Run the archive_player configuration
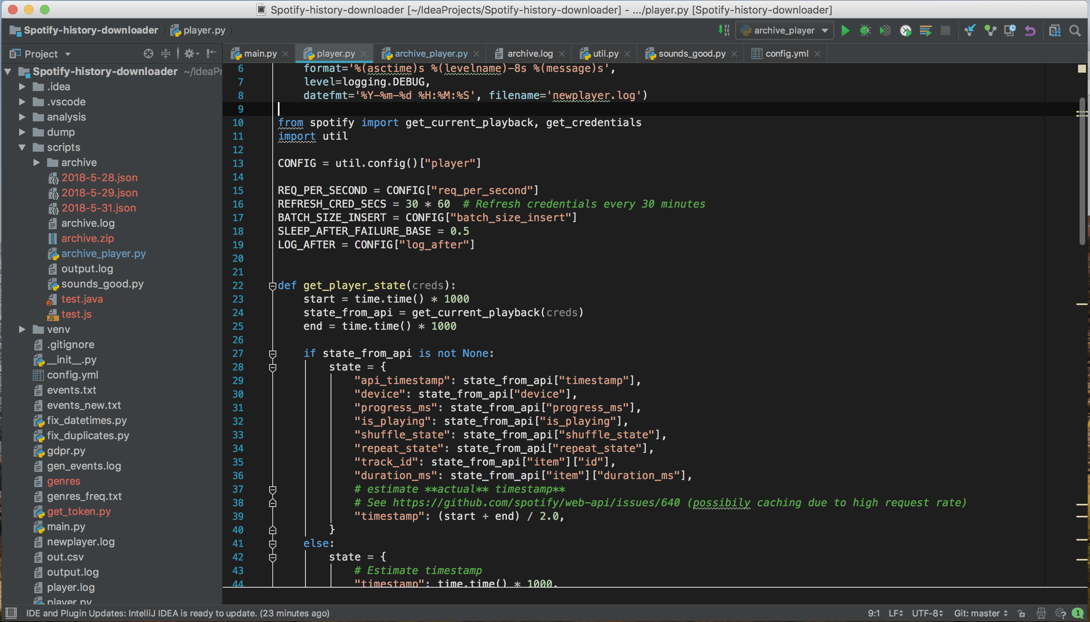 click(x=845, y=31)
